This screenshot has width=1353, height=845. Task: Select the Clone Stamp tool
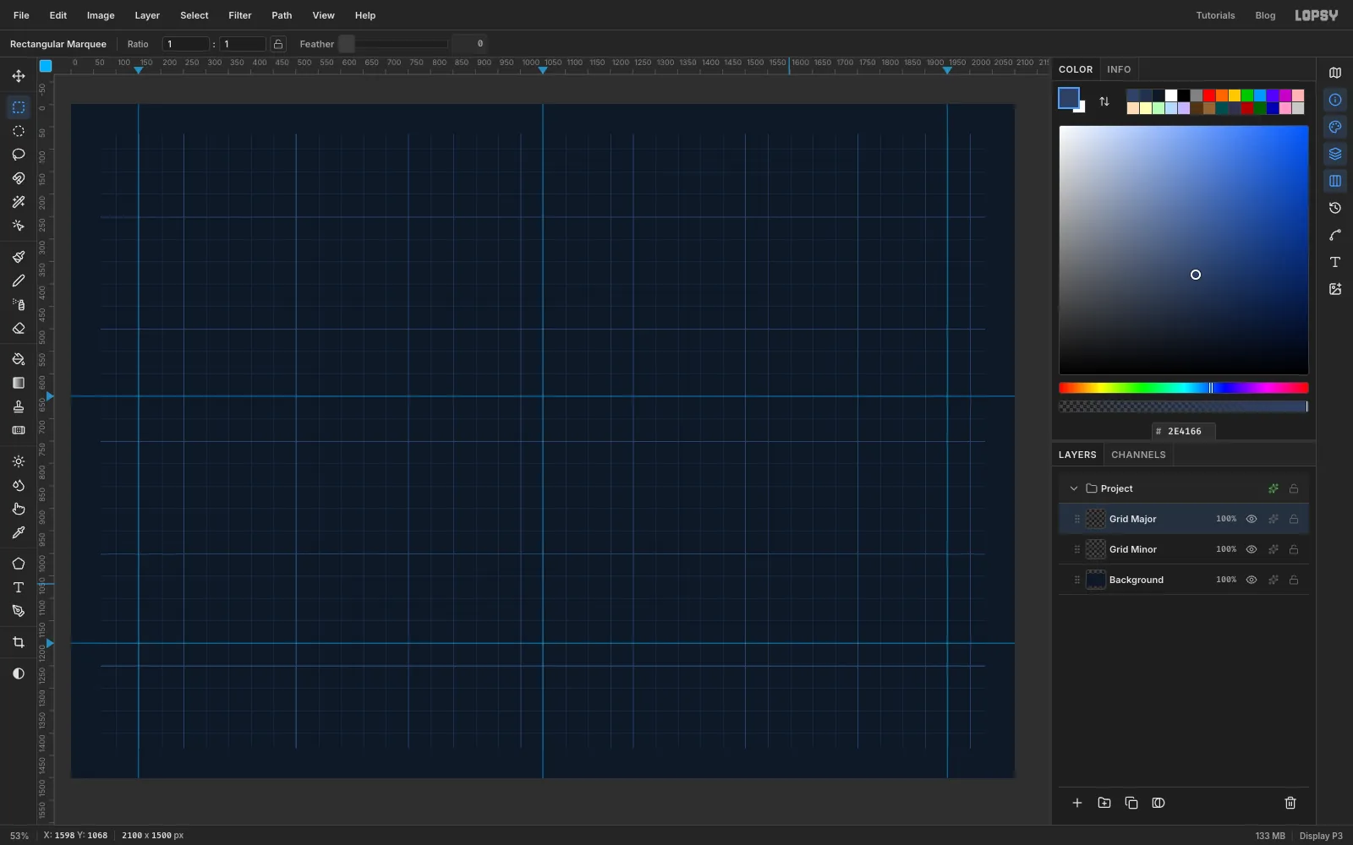[x=19, y=406]
